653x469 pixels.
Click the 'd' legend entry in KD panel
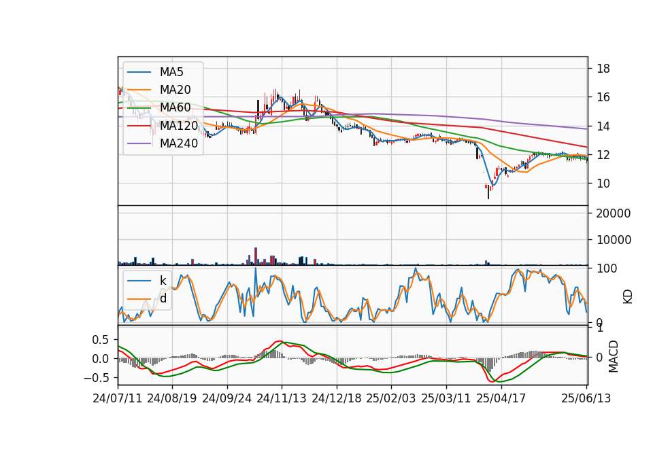point(163,298)
